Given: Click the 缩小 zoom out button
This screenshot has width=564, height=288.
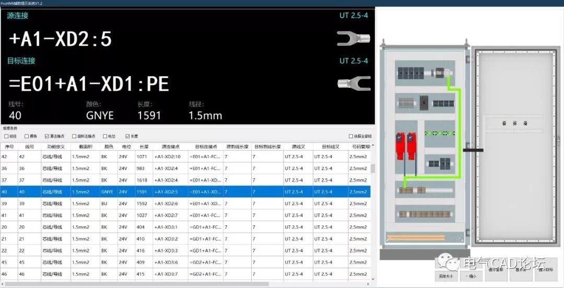Looking at the screenshot, I should pos(471,276).
